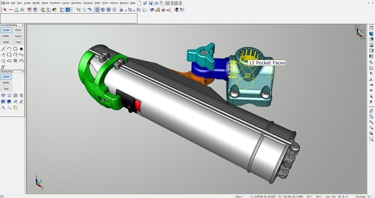
Task: Click the Save file icon
Action: click(151, 3)
